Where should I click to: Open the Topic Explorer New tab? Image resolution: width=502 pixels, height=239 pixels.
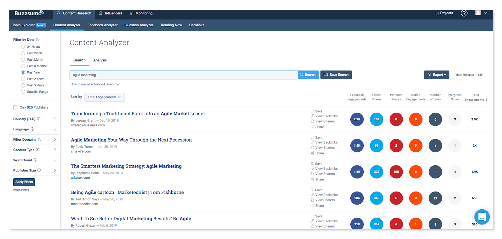point(29,25)
